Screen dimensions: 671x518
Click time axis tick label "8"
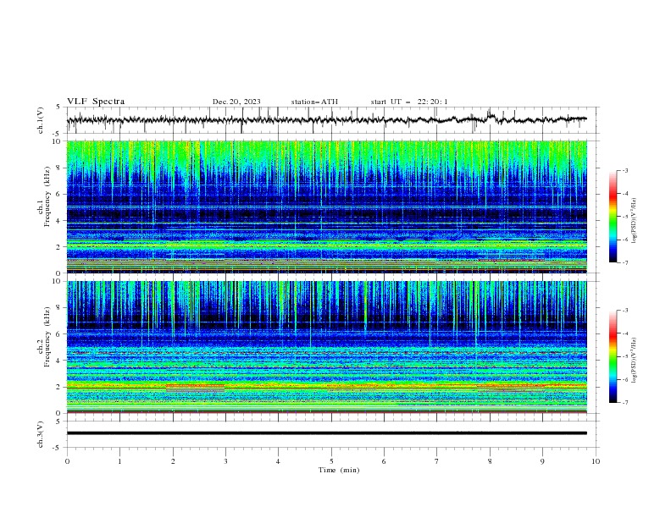490,461
